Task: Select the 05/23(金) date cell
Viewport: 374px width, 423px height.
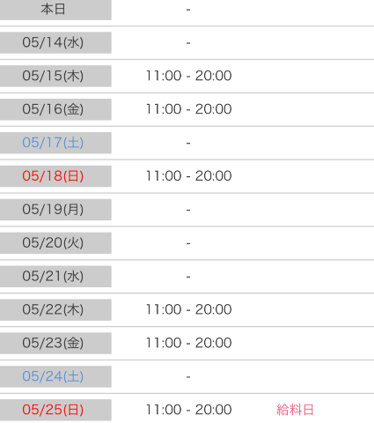Action: click(55, 343)
